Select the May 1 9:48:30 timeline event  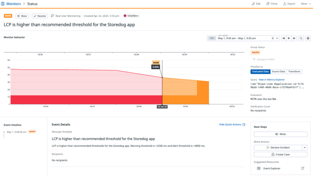pyautogui.click(x=16, y=132)
